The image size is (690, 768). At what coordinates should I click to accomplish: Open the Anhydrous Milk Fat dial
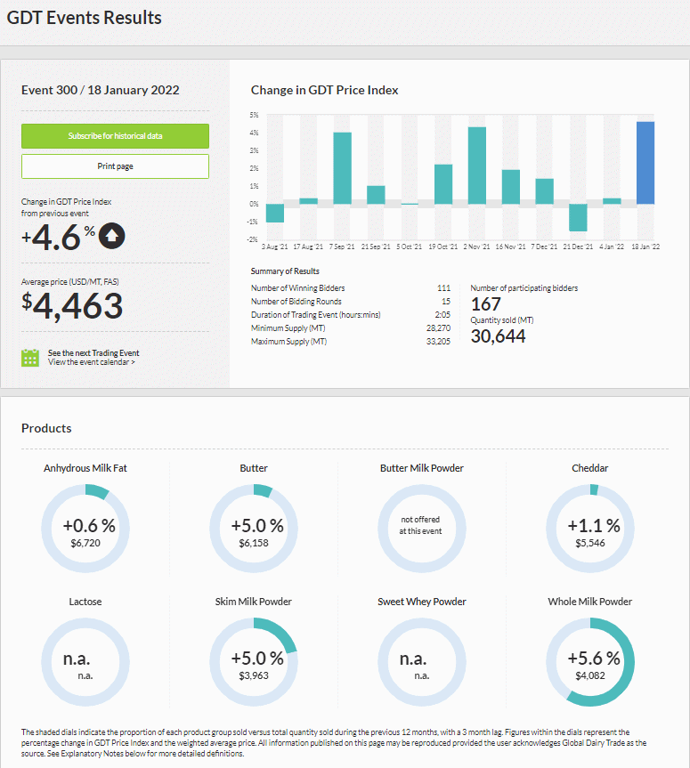coord(85,529)
